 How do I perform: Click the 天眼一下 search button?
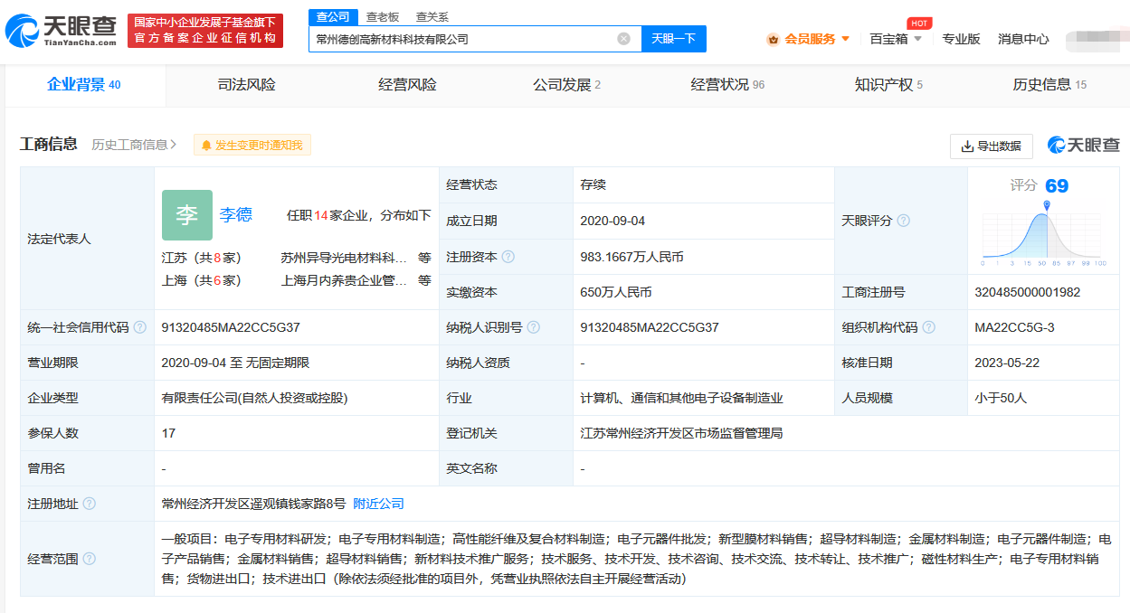pos(674,39)
